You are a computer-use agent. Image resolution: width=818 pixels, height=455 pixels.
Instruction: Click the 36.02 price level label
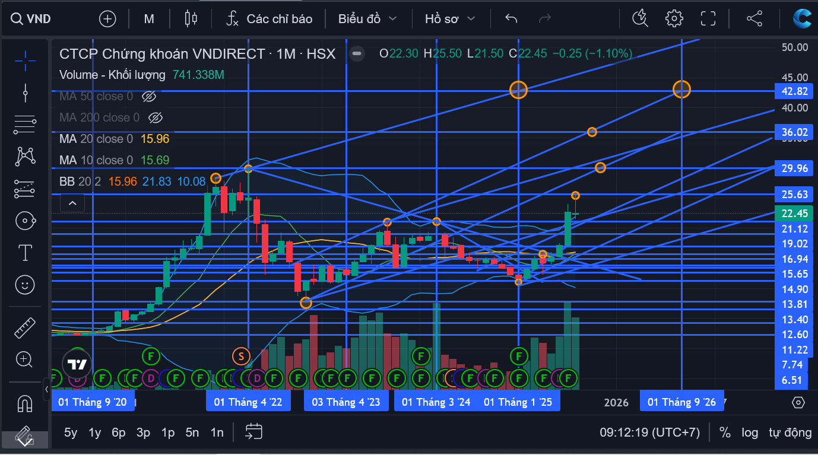tap(794, 132)
